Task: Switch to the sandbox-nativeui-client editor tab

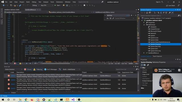Action: tap(12, 10)
